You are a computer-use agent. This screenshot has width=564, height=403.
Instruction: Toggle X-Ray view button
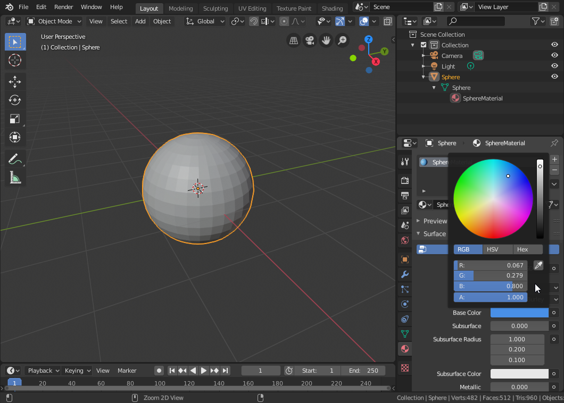388,21
